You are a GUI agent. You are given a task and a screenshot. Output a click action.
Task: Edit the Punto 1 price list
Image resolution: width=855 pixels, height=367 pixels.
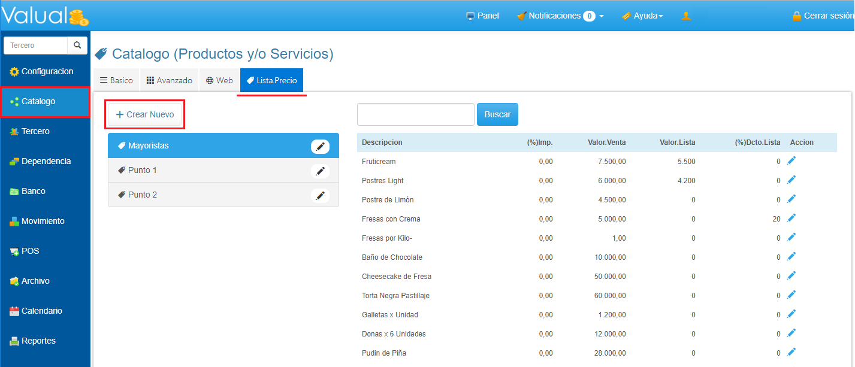point(320,171)
